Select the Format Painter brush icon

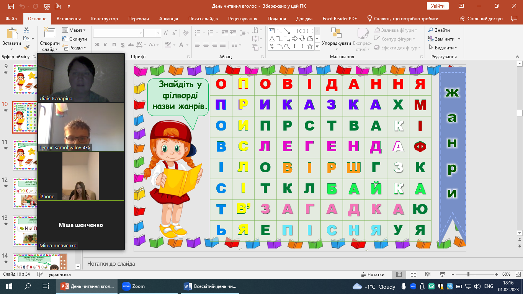(x=26, y=47)
